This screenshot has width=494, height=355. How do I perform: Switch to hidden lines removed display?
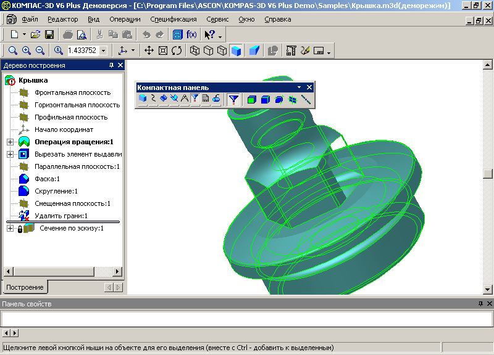point(208,51)
